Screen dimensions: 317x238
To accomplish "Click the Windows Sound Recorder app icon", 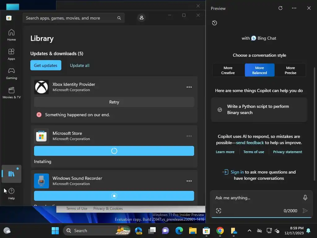I will point(41,181).
